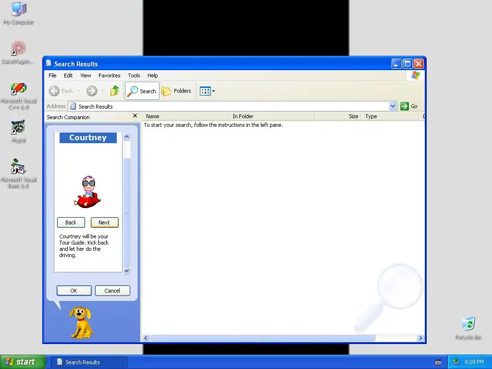Click the Go button
Screen dimensions: 492x369
(409, 106)
